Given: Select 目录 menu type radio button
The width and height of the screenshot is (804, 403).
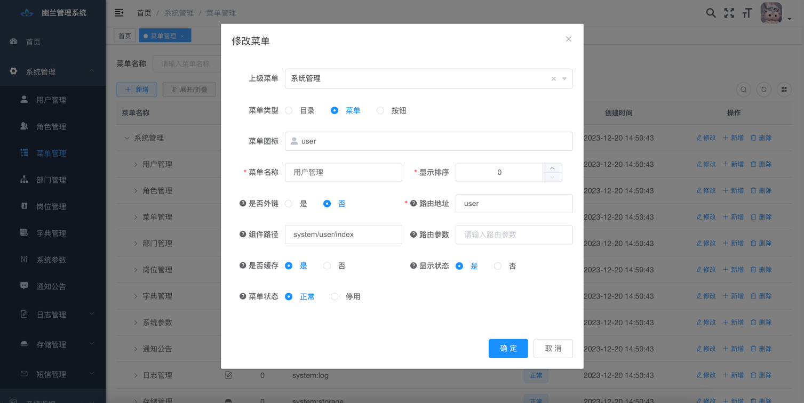Looking at the screenshot, I should pos(289,110).
